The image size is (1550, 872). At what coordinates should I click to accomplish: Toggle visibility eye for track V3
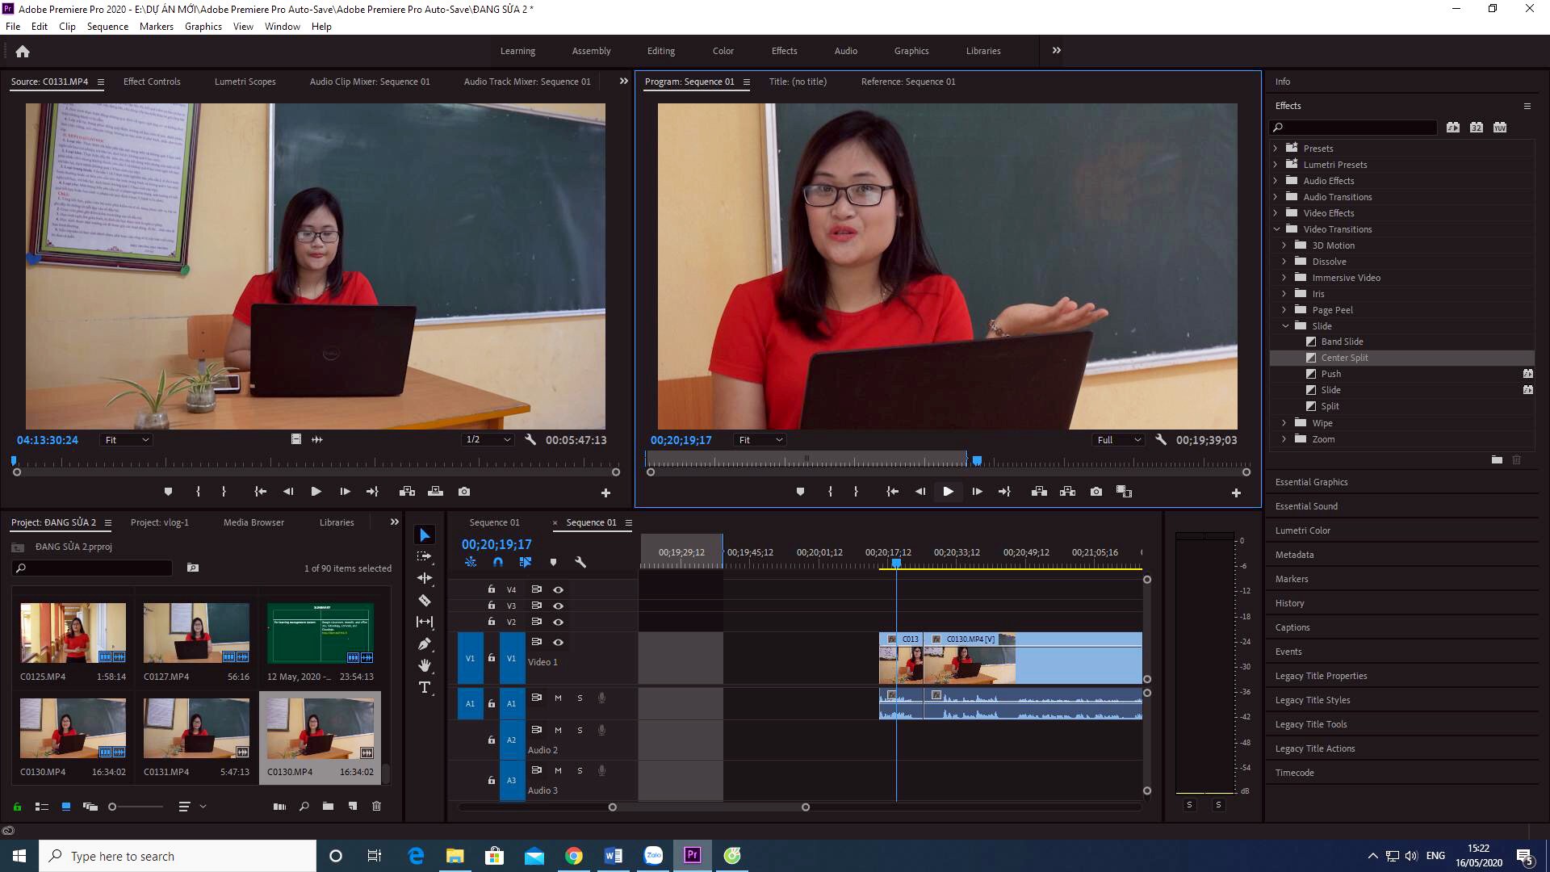pyautogui.click(x=558, y=606)
